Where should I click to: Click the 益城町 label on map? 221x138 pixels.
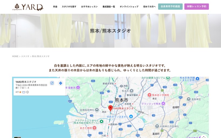click(176, 107)
